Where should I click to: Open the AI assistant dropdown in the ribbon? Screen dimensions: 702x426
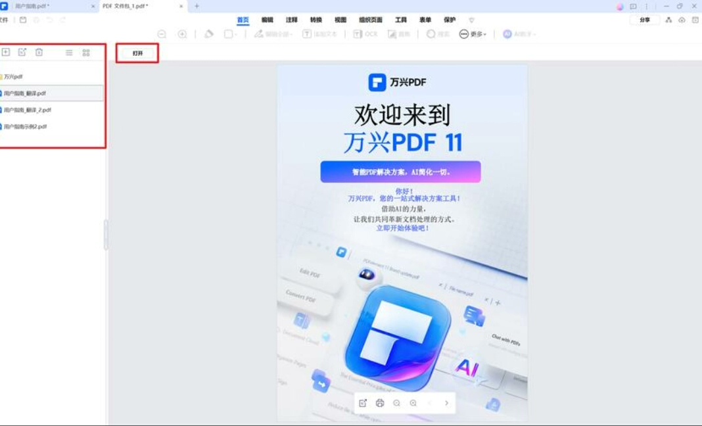pos(519,34)
